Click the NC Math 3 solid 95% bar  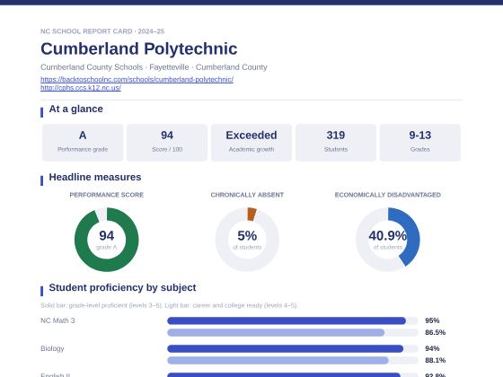[287, 320]
